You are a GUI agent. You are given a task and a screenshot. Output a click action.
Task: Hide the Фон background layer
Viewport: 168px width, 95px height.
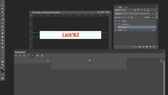115,30
